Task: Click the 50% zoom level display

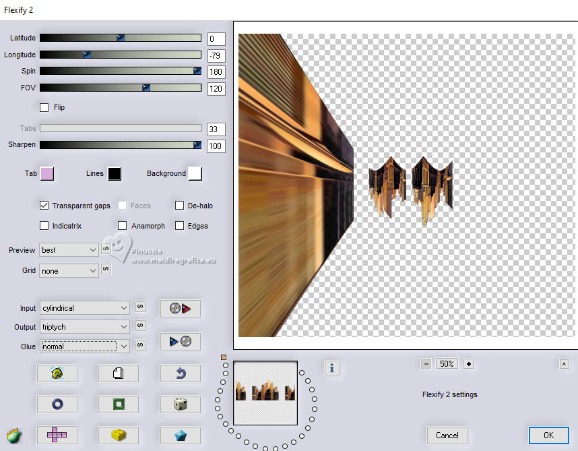Action: [447, 364]
